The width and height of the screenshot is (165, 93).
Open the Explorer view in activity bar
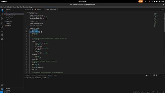click(x=2, y=10)
